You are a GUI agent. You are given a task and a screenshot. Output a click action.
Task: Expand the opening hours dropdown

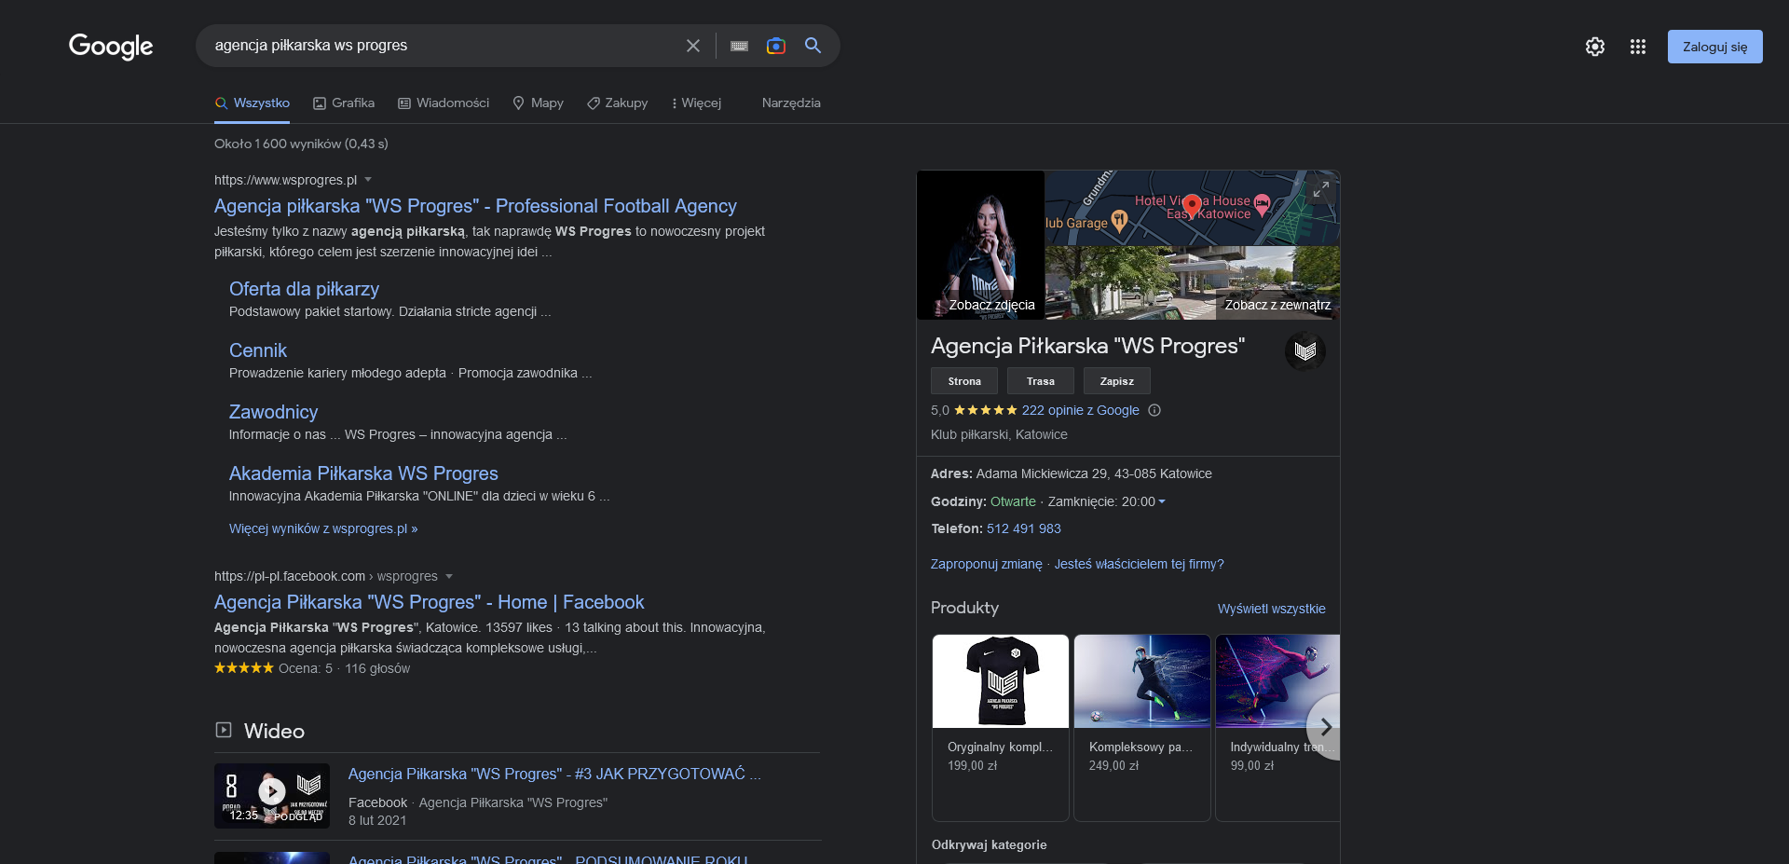[1161, 501]
